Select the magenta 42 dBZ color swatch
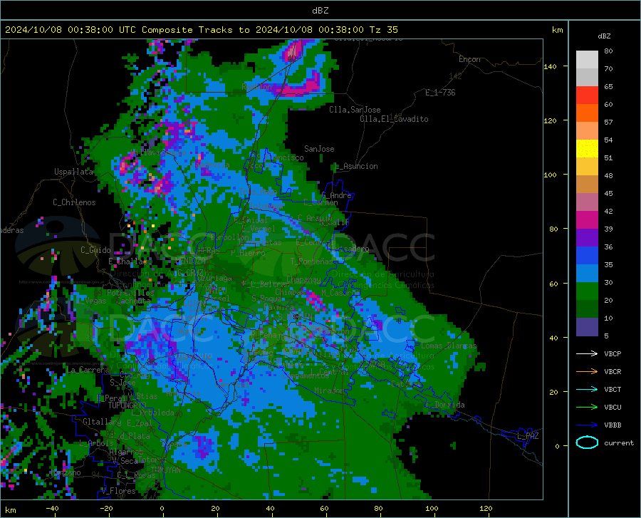The width and height of the screenshot is (641, 518). tap(587, 220)
